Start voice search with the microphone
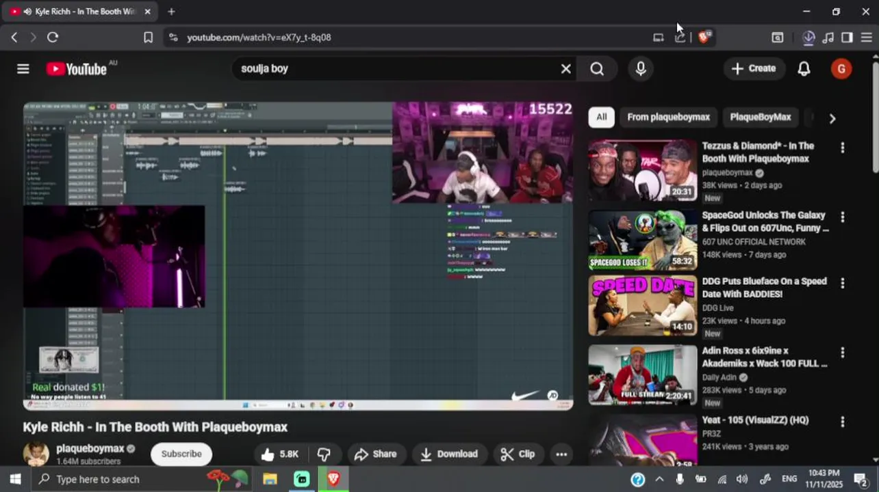 point(641,68)
